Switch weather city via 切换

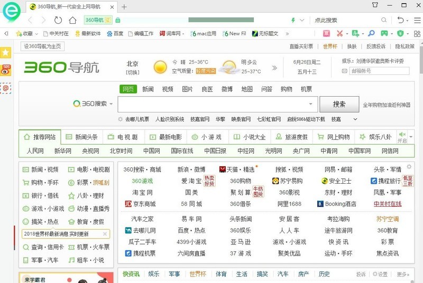tap(132, 72)
